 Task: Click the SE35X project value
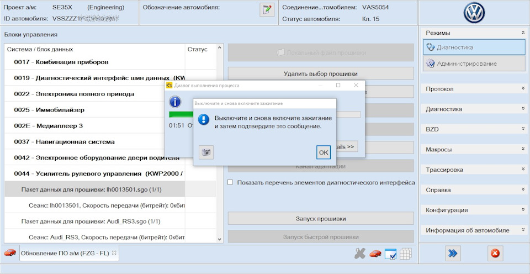click(61, 7)
